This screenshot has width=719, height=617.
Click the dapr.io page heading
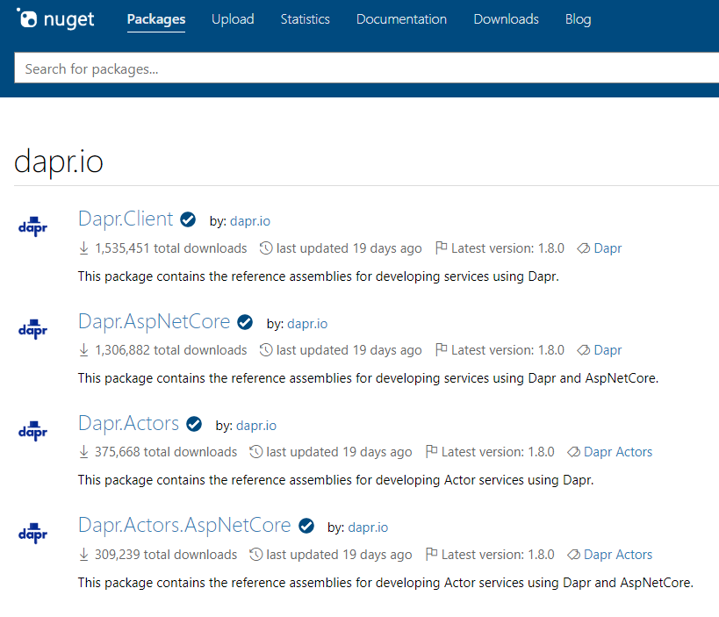pyautogui.click(x=59, y=161)
